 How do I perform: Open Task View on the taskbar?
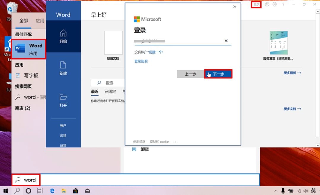point(40,191)
